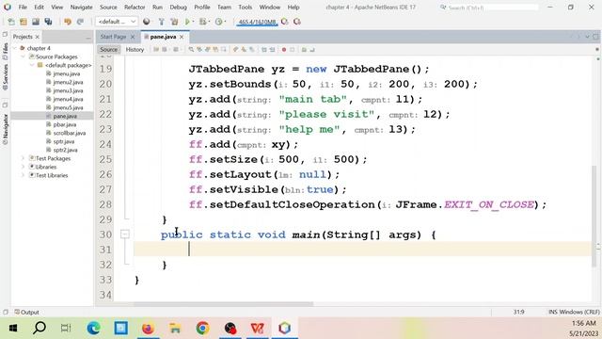Screen dimensions: 602x339
Task: Switch to the Start Page tab
Action: point(113,37)
